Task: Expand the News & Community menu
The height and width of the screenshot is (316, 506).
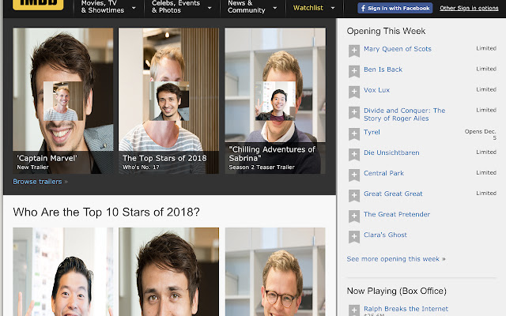Action: click(251, 7)
